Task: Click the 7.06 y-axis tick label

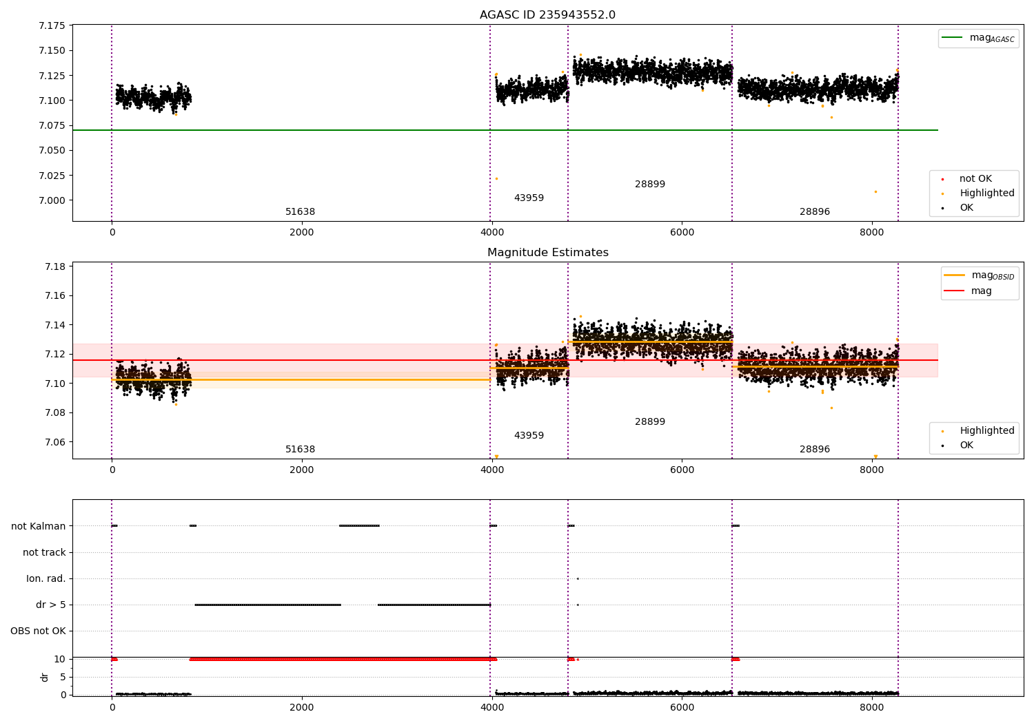Action: click(x=54, y=442)
